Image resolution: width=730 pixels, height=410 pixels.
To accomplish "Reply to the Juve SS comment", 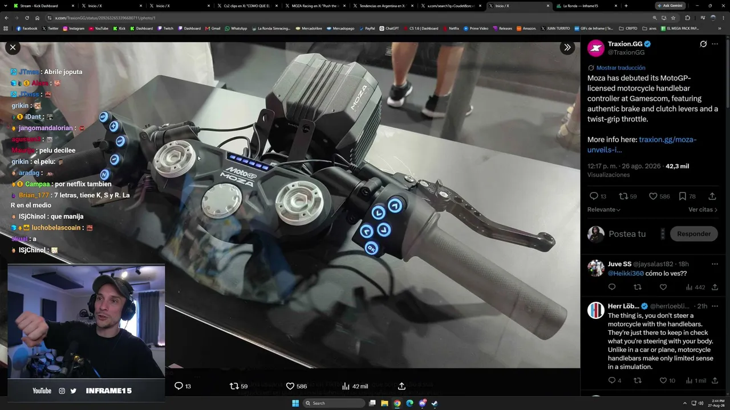I will (x=612, y=287).
